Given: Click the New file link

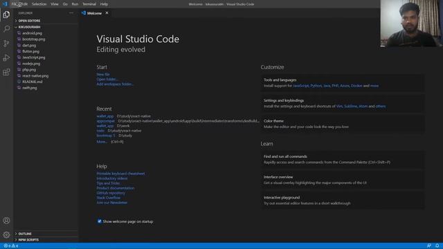Looking at the screenshot, I should [x=103, y=75].
